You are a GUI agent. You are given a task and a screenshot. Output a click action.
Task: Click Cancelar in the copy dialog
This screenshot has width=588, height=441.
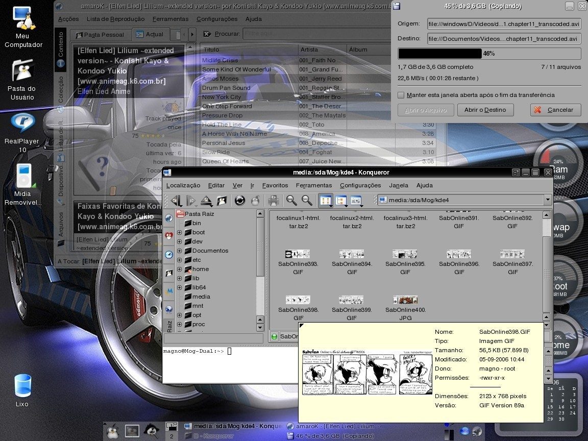coord(555,110)
